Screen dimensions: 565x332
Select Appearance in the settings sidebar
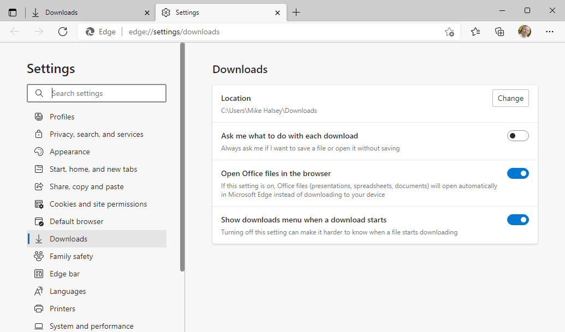click(69, 152)
